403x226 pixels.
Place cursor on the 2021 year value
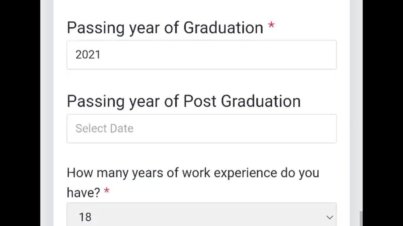(88, 55)
